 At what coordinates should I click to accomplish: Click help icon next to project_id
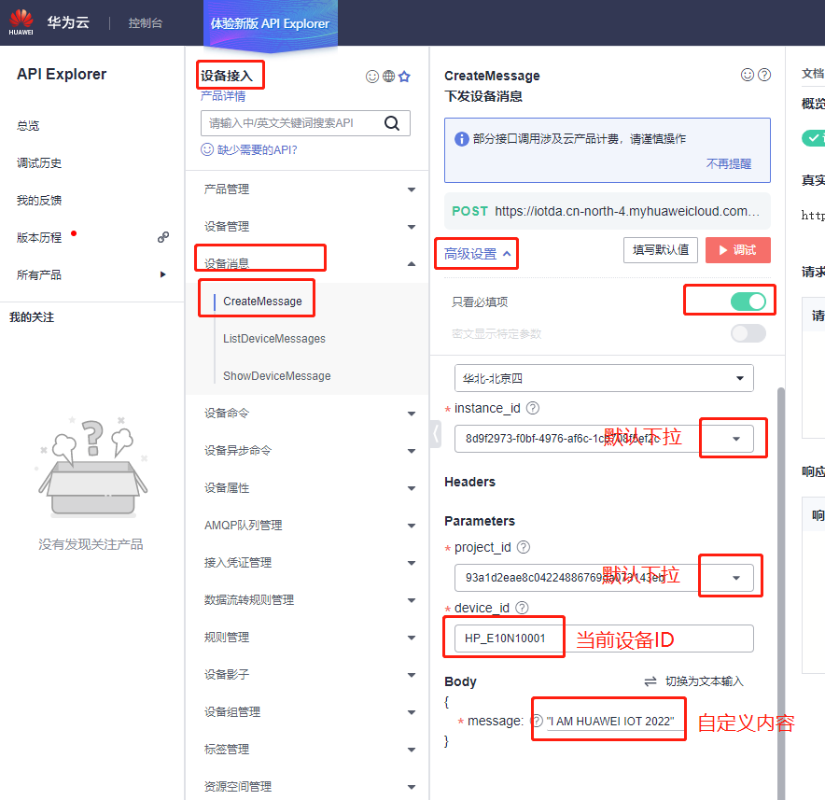(x=523, y=547)
